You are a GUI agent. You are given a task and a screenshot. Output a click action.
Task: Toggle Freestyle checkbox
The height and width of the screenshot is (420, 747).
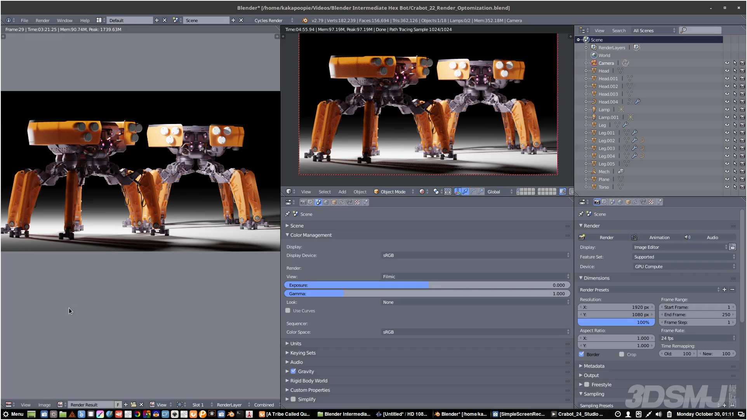(587, 384)
